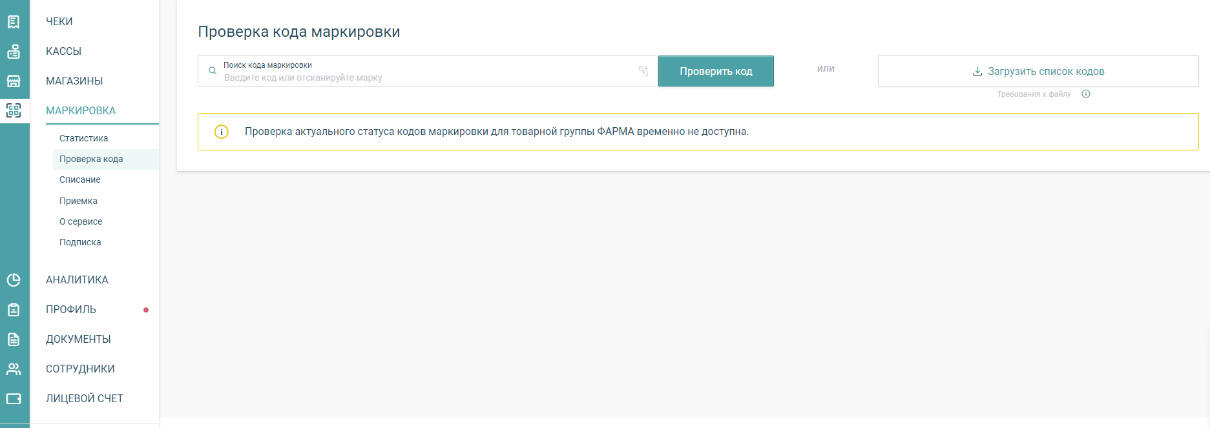Select Проверка кода submenu item
The width and height of the screenshot is (1210, 428).
(106, 159)
